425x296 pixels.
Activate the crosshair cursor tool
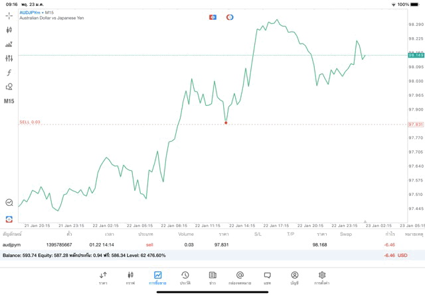coord(9,15)
